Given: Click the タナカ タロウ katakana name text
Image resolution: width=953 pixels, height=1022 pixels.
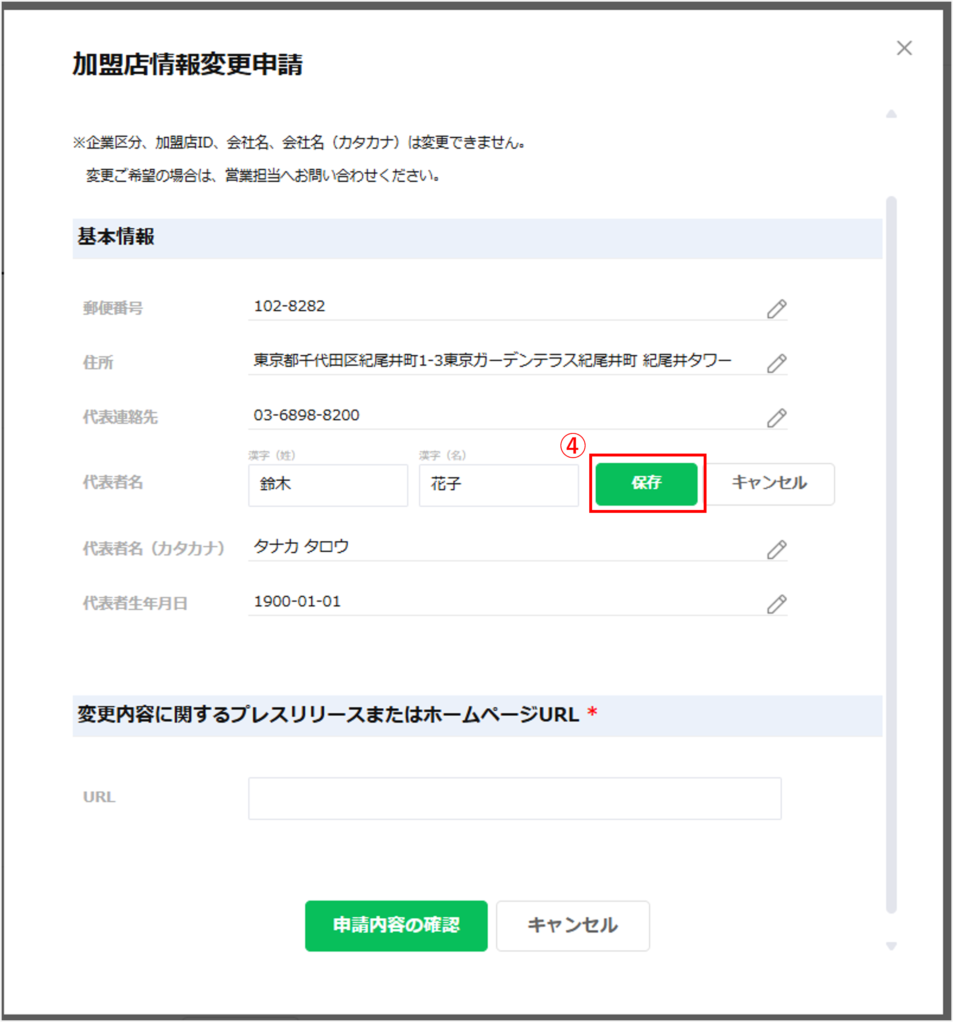Looking at the screenshot, I should click(x=301, y=547).
